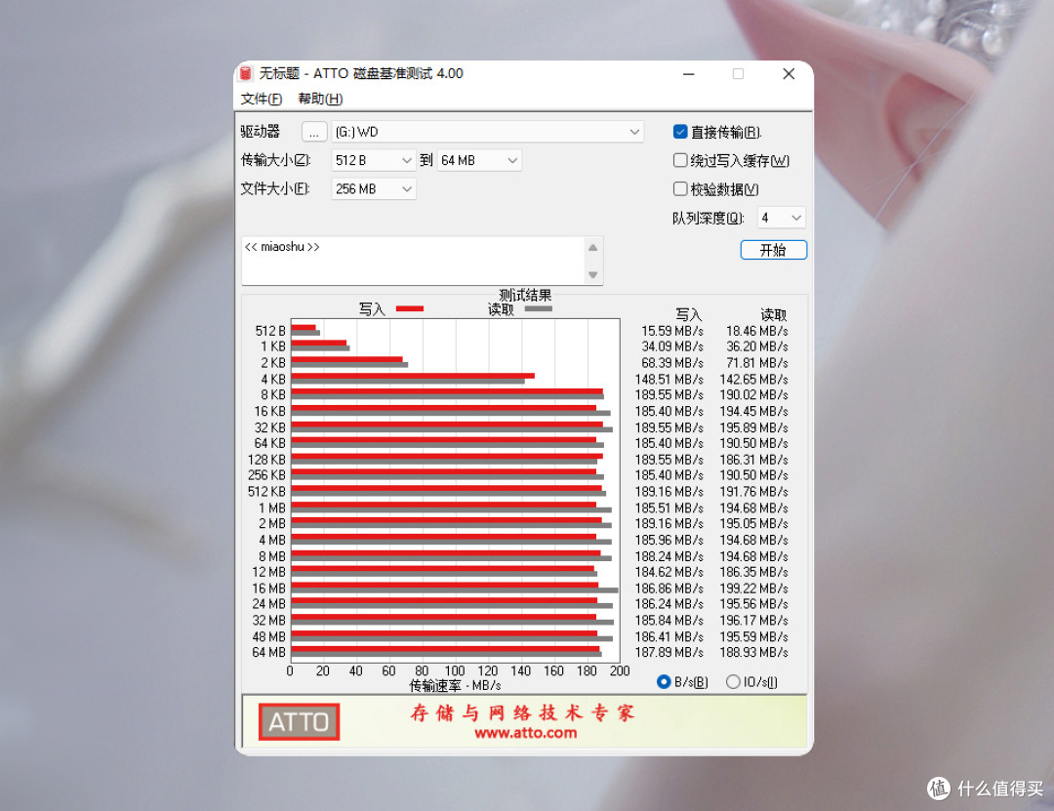Click the gray 读取 legend swatch
Screen dimensions: 1054x811
click(539, 308)
